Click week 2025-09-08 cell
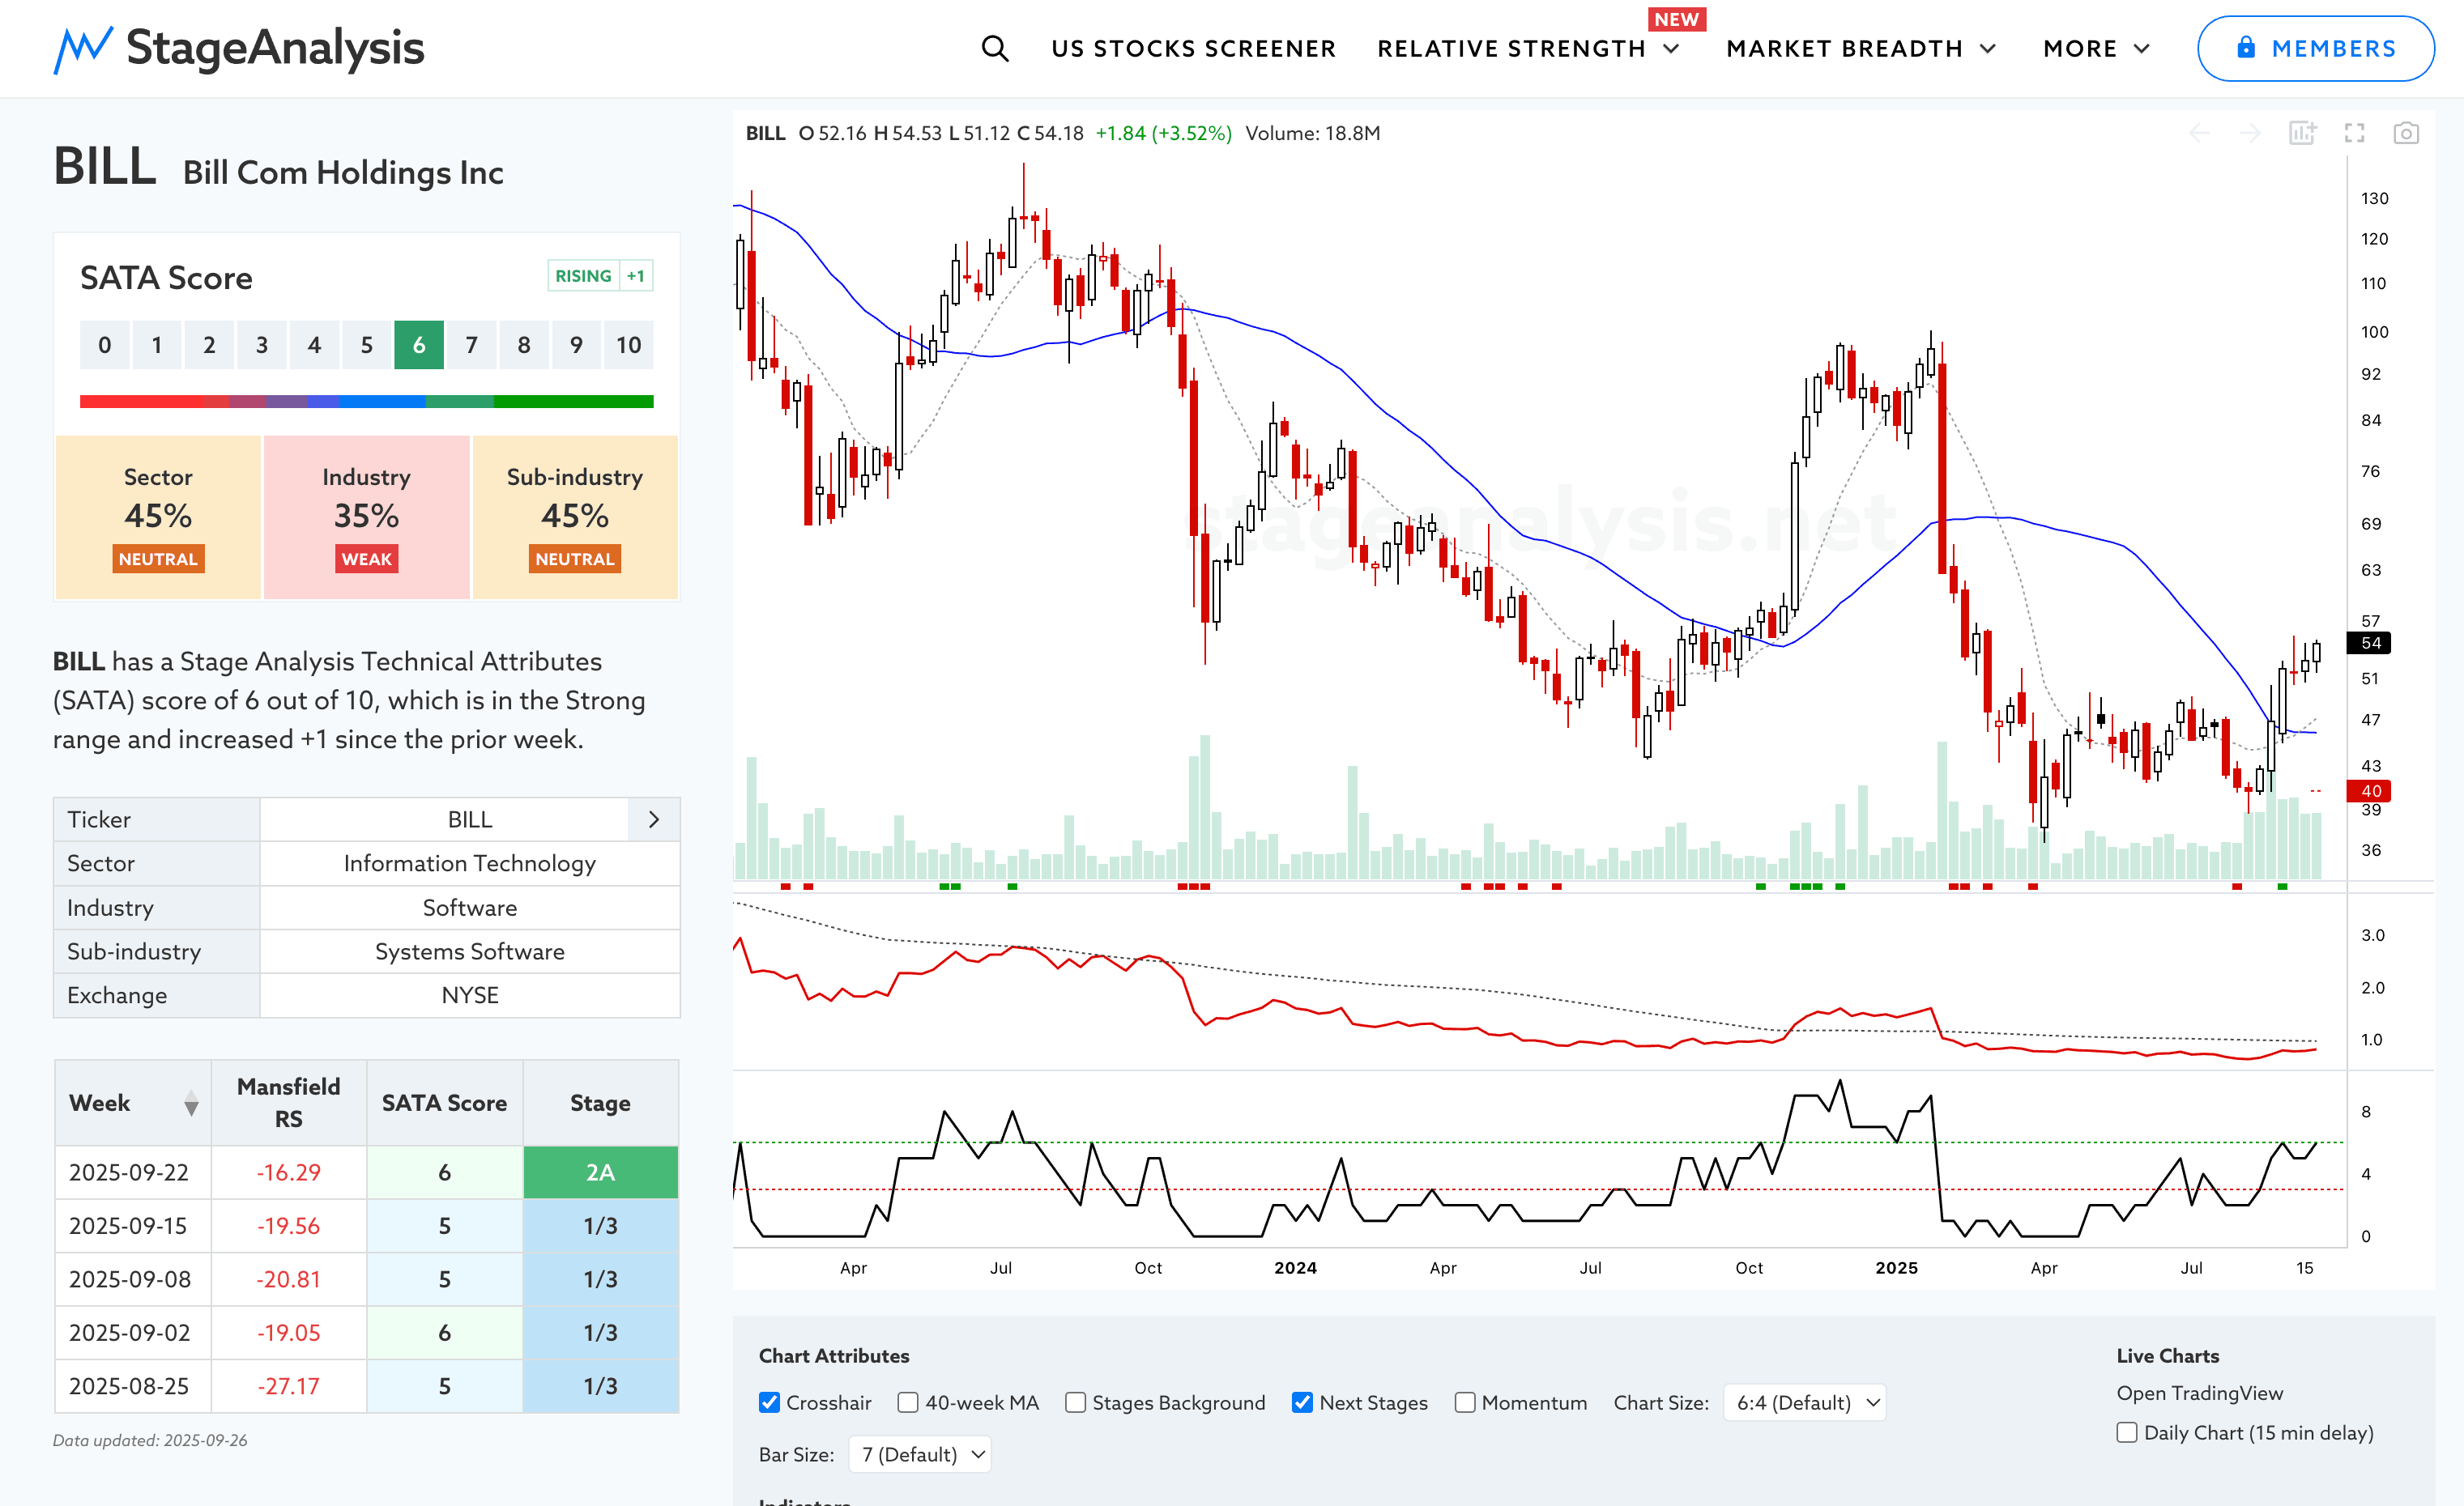The image size is (2464, 1506). click(x=133, y=1279)
